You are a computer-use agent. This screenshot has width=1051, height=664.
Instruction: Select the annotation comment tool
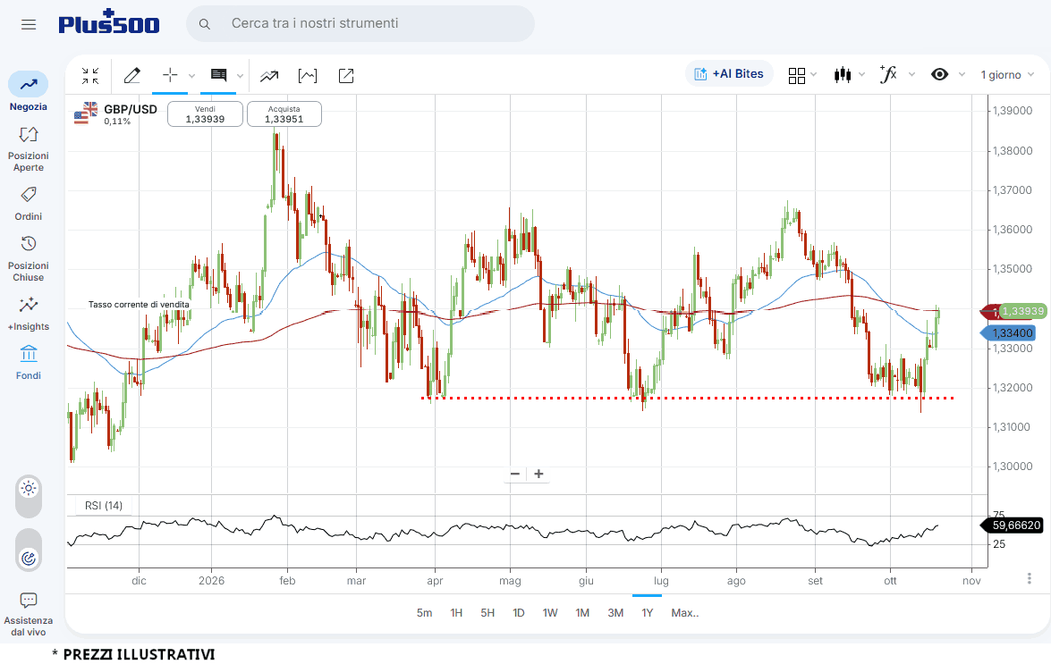tap(218, 75)
